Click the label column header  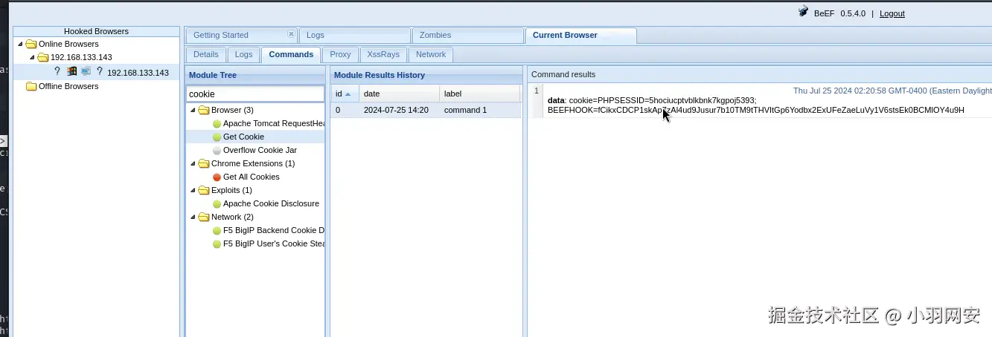coord(480,94)
